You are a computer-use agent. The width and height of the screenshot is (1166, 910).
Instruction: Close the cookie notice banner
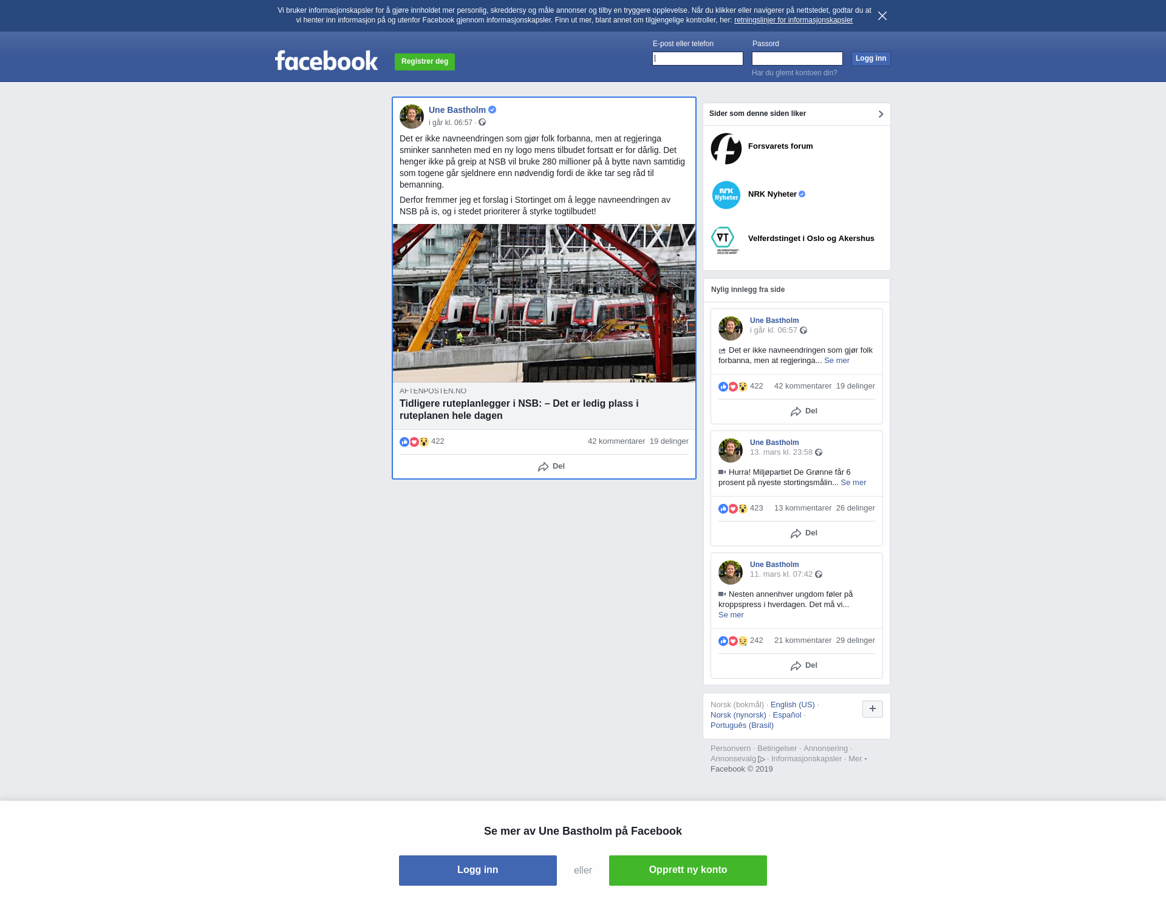[x=882, y=16]
